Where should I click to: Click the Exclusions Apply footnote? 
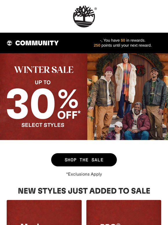click(x=84, y=174)
